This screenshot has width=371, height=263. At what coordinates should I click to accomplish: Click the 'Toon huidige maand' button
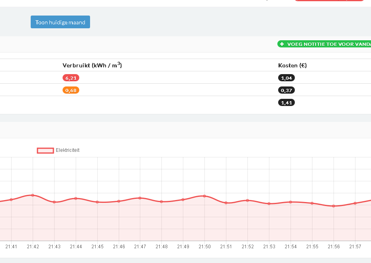click(60, 22)
